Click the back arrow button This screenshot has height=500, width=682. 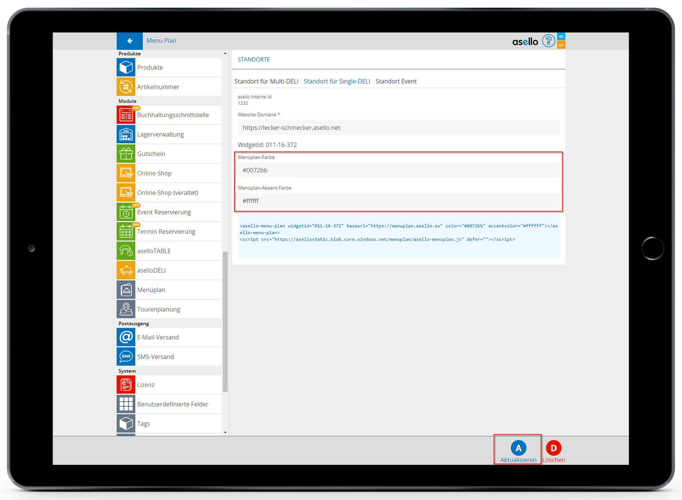pos(130,41)
